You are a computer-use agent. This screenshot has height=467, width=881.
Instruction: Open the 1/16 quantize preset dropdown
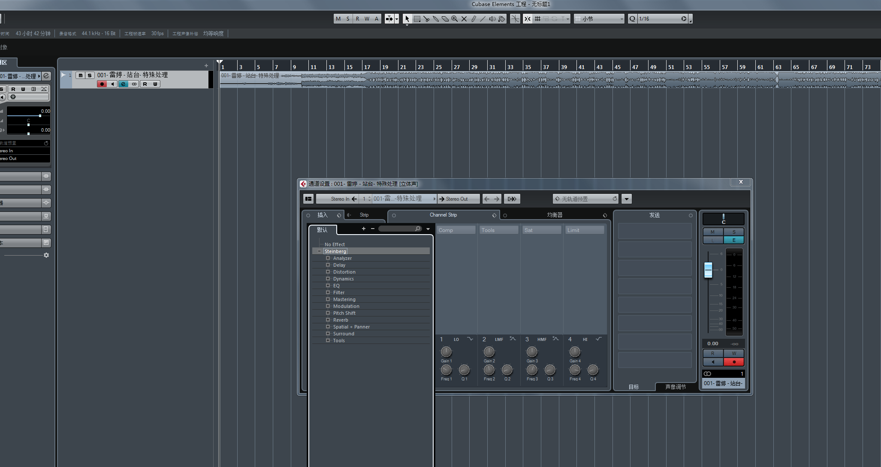663,19
